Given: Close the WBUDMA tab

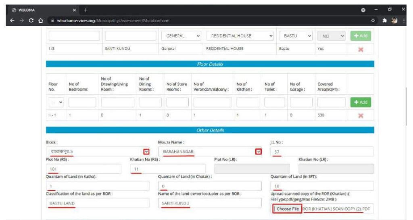Looking at the screenshot, I should coord(74,10).
